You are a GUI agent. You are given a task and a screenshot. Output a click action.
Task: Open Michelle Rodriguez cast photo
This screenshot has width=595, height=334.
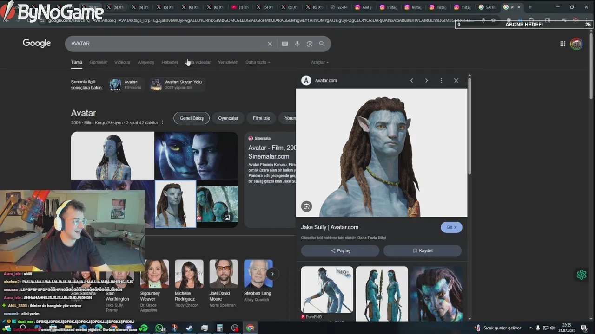click(189, 274)
